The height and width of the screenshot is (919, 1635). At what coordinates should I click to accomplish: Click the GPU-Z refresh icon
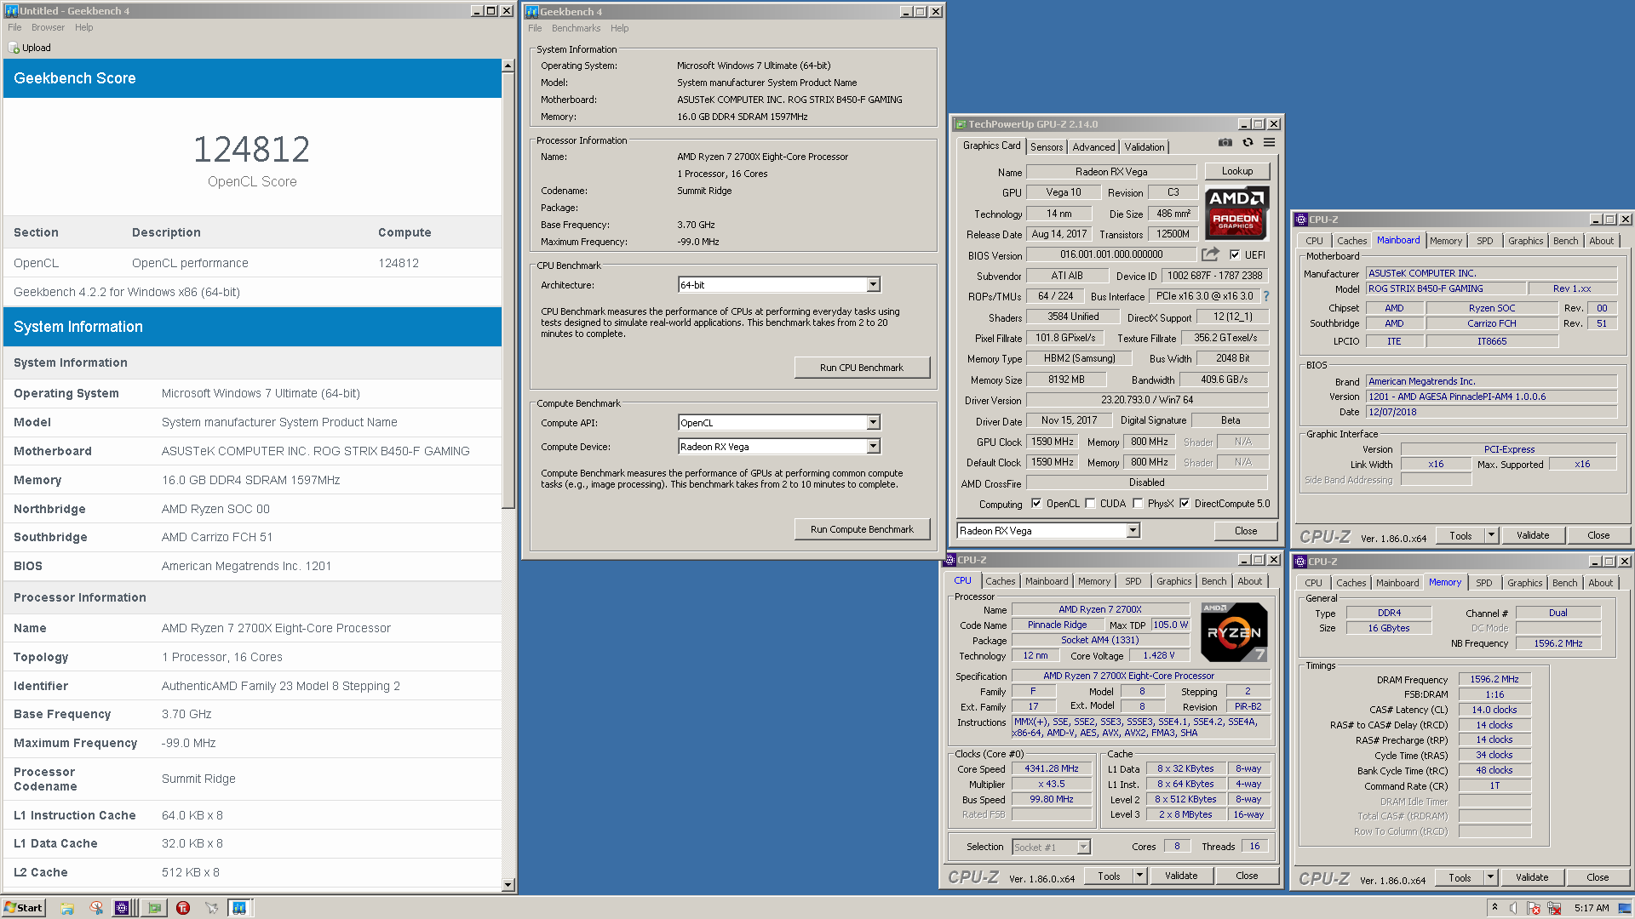coord(1248,143)
